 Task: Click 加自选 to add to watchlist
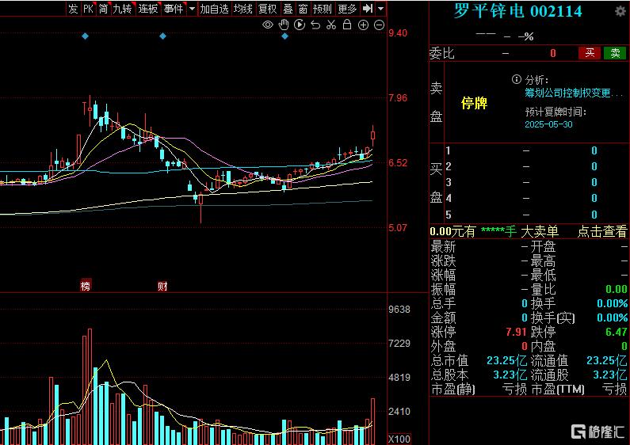coord(214,9)
